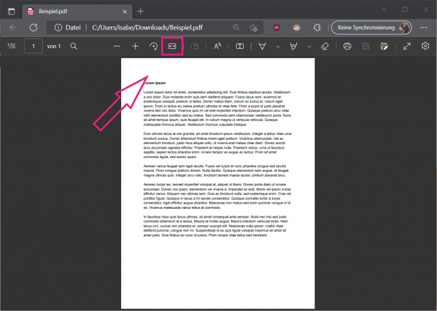
Task: Select the Add Text tool
Action: point(240,46)
